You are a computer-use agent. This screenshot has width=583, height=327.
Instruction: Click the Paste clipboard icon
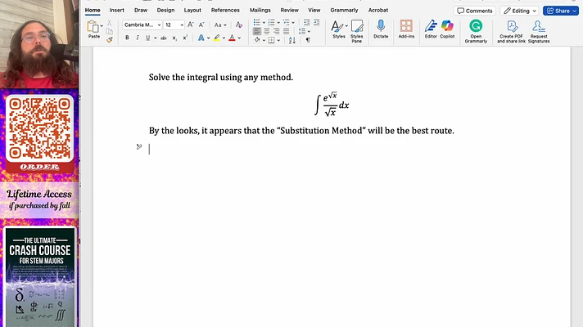click(x=94, y=27)
